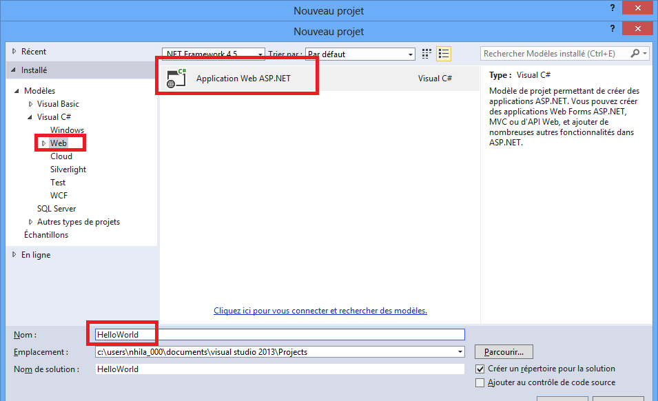Click the search magnifier icon

[635, 53]
